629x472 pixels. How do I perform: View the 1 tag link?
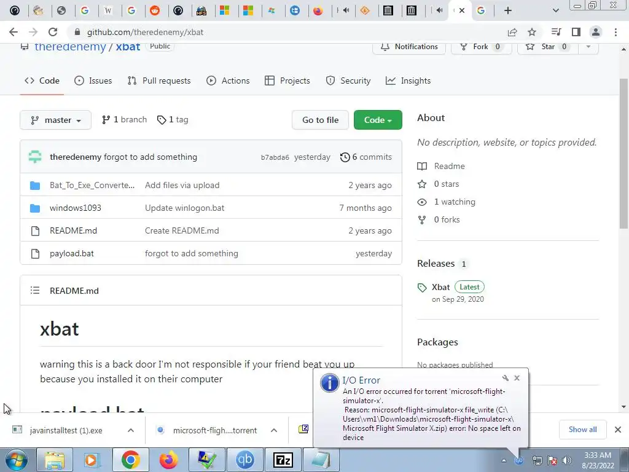pyautogui.click(x=173, y=120)
